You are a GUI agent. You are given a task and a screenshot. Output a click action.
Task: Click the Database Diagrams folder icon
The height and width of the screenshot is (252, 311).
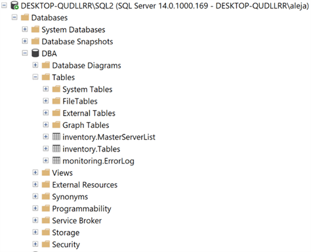click(46, 65)
